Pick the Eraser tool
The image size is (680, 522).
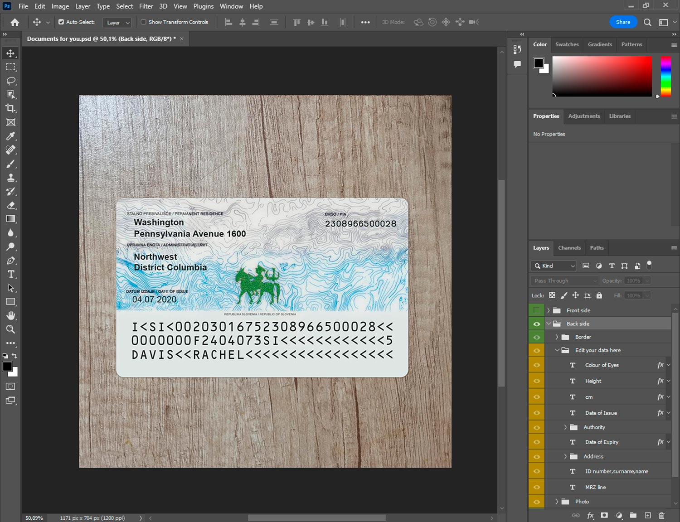pos(10,205)
